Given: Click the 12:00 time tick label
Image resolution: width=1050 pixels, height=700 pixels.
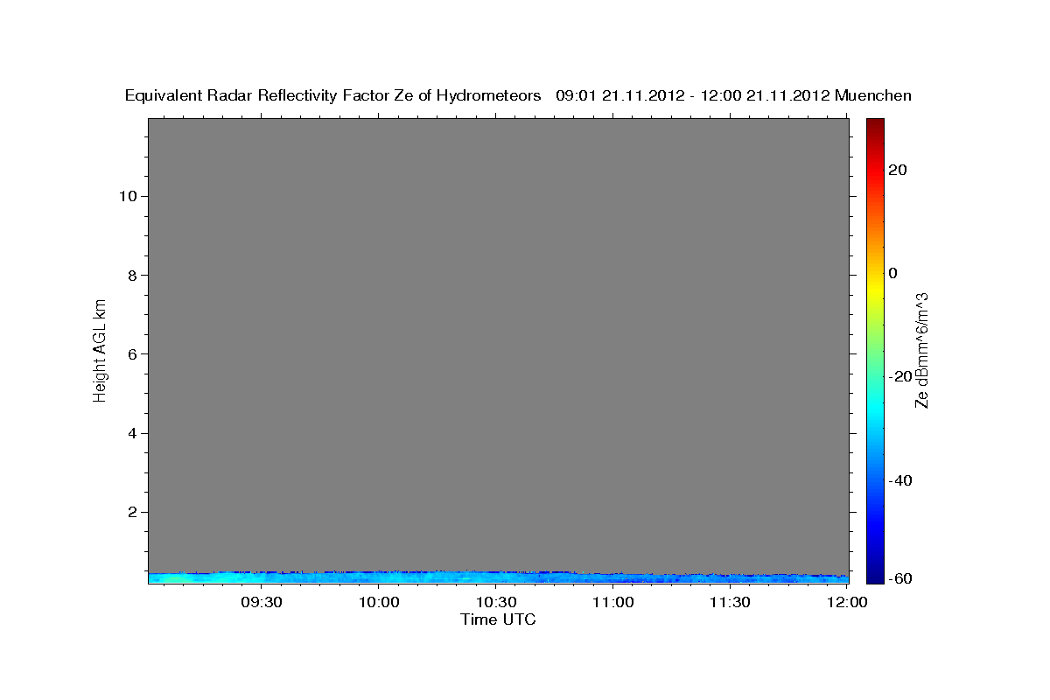Looking at the screenshot, I should tap(847, 602).
